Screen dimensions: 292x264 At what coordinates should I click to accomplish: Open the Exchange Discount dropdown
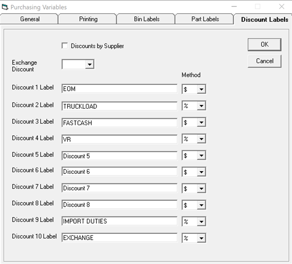pyautogui.click(x=90, y=64)
